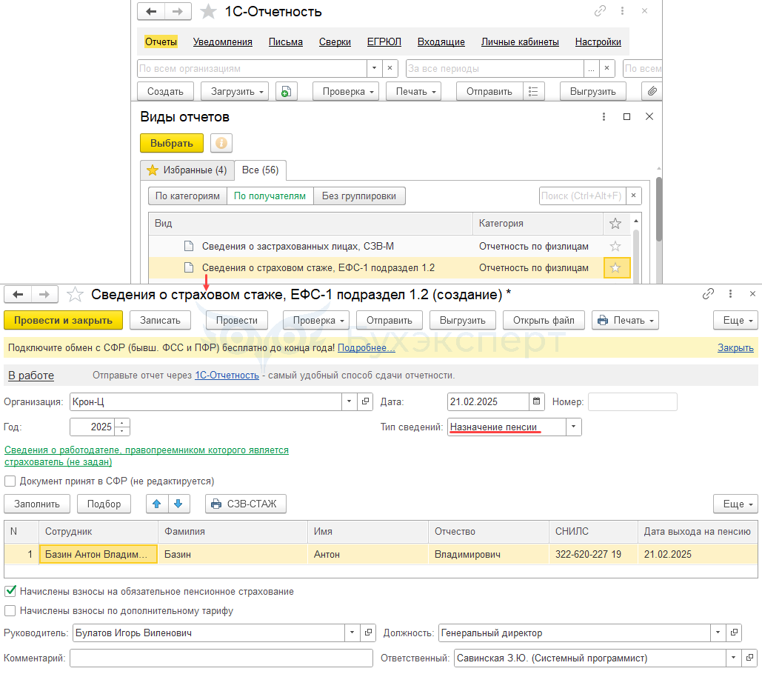Screen dimensions: 762x674
Task: Open Подробнее link in yellow banner
Action: (x=366, y=347)
